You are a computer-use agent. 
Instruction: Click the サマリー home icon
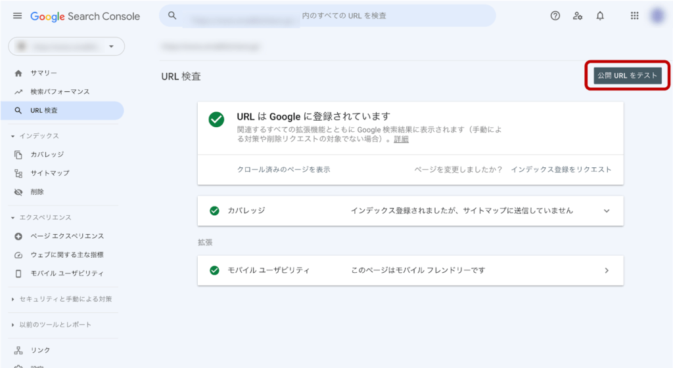pos(18,73)
